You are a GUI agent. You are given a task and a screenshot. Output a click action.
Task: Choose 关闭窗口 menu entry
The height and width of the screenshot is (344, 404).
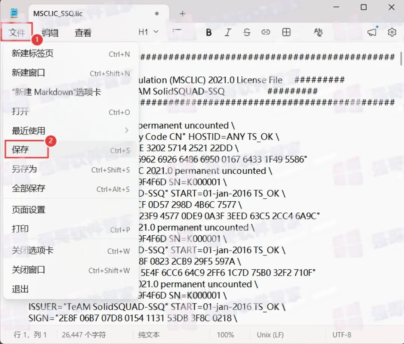point(71,270)
